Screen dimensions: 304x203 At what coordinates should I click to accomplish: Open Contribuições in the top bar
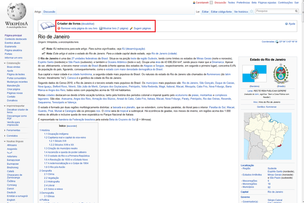[285, 3]
